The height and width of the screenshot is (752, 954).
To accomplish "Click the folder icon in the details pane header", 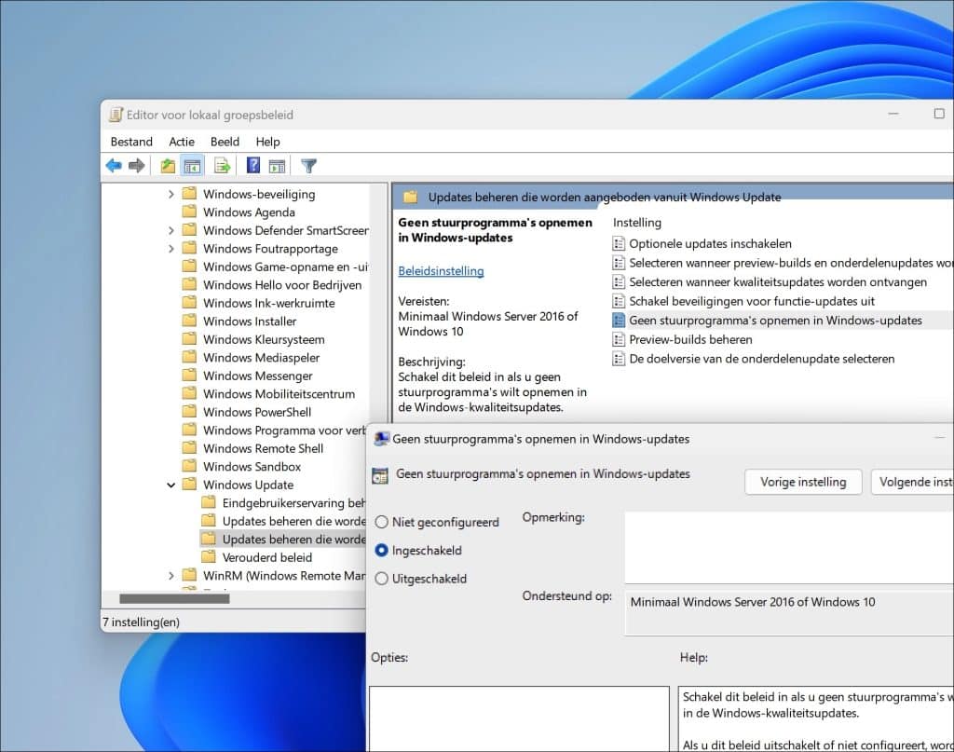I will click(411, 198).
